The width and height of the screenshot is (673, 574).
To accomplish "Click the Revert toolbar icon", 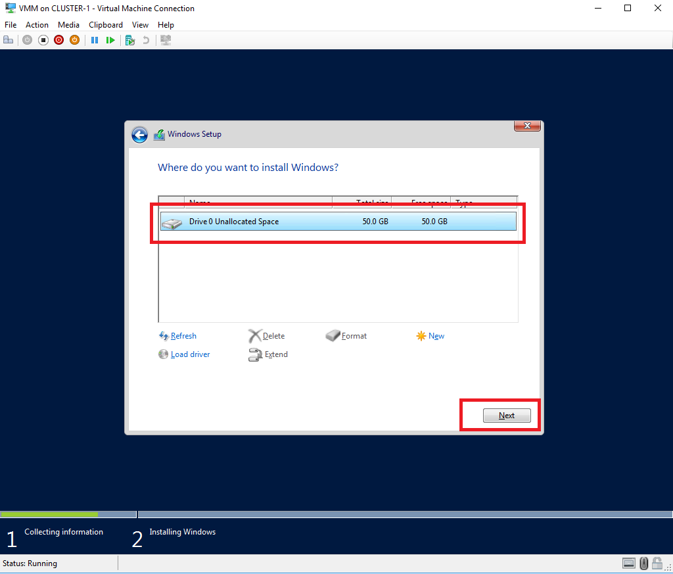I will (146, 40).
